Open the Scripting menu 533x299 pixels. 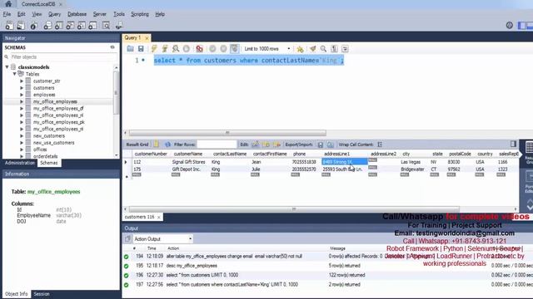pos(140,14)
